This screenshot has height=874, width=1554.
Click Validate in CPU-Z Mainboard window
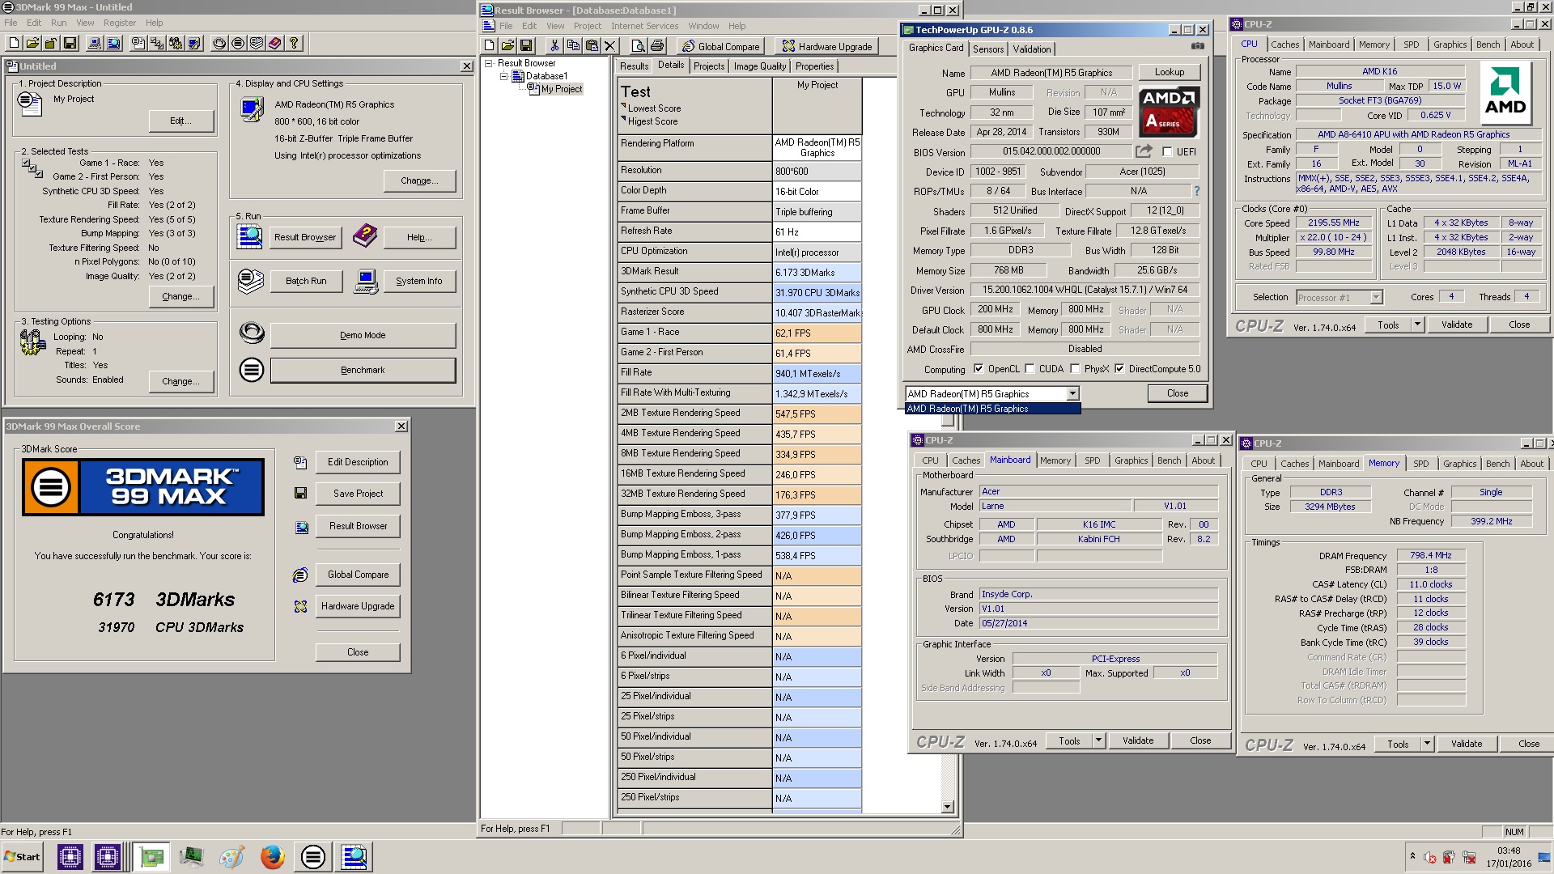tap(1137, 740)
